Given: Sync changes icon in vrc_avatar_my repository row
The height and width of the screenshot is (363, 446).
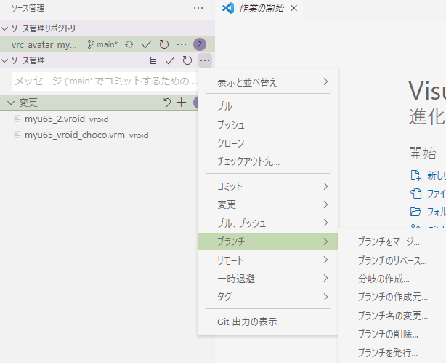Looking at the screenshot, I should coord(129,44).
